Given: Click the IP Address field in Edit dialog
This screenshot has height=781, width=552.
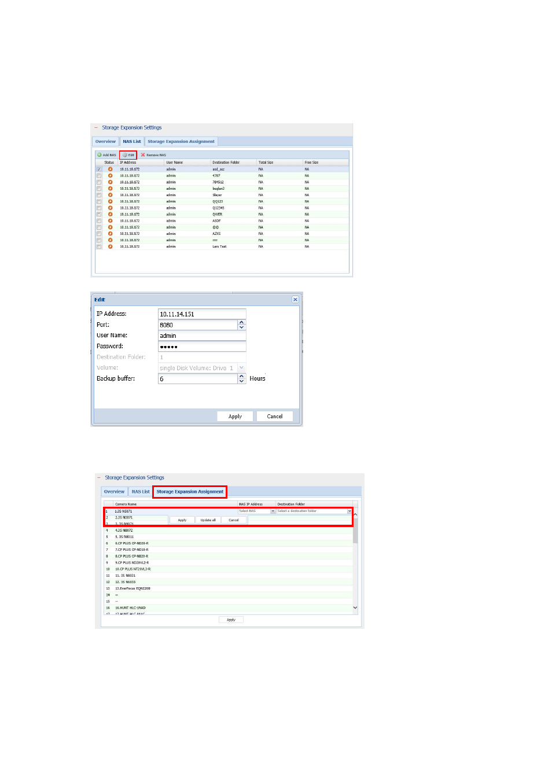Looking at the screenshot, I should pyautogui.click(x=202, y=314).
